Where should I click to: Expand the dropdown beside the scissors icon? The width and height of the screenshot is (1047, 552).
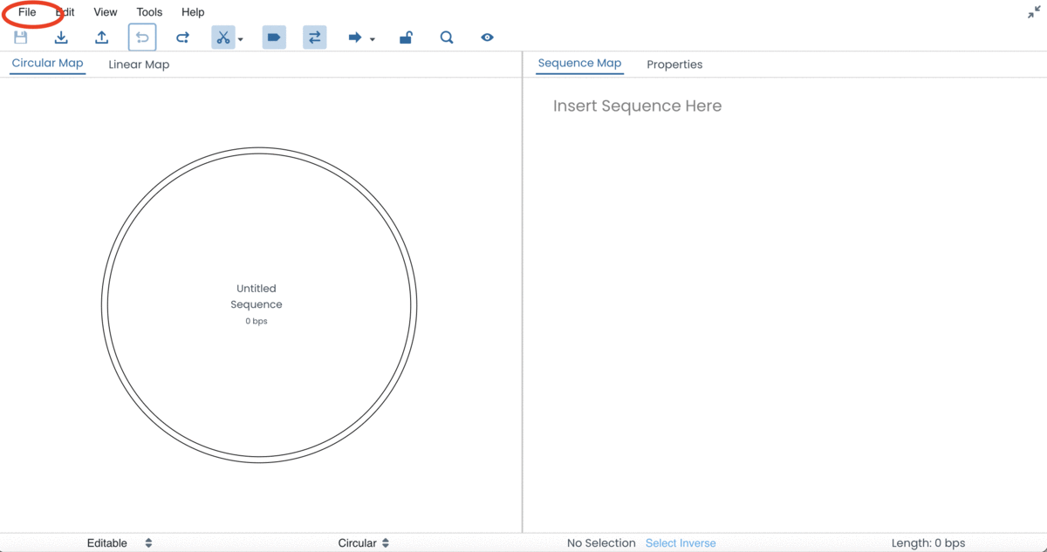click(240, 38)
